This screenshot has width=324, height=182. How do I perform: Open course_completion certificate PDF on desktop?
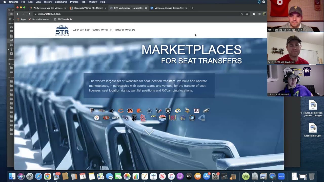(313, 108)
